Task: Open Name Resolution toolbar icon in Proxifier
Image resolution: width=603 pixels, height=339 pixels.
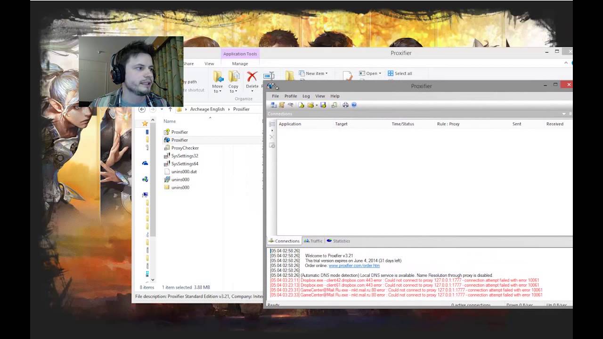Action: tap(291, 105)
